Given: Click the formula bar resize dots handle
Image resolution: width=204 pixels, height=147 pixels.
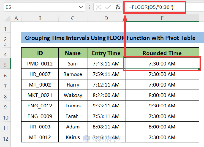Looking at the screenshot, I should [89, 7].
